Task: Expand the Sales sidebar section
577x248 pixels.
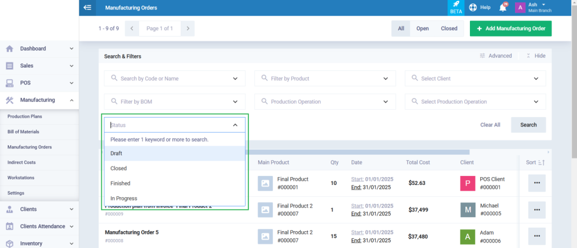Action: click(72, 66)
